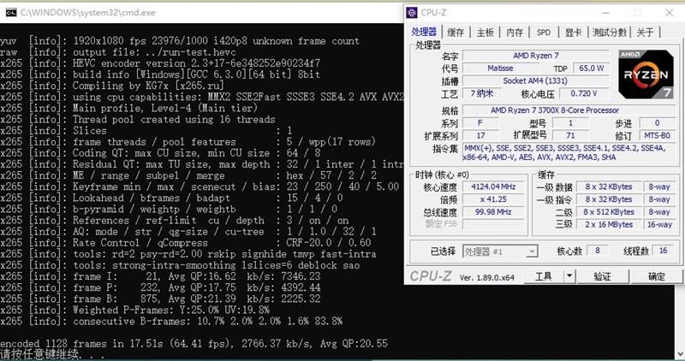Click the x 41.25 multiplier value

click(494, 199)
